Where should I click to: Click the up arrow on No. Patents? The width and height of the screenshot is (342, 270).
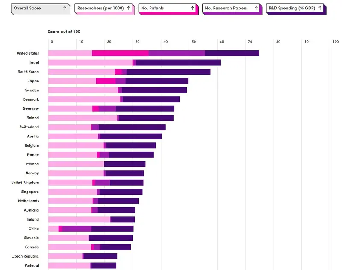coord(192,8)
